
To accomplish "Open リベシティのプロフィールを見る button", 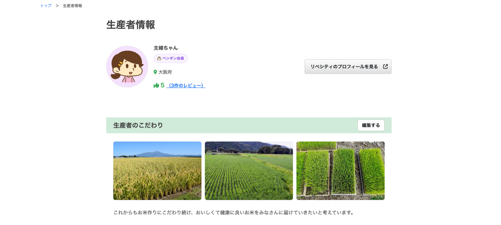I will [x=348, y=67].
